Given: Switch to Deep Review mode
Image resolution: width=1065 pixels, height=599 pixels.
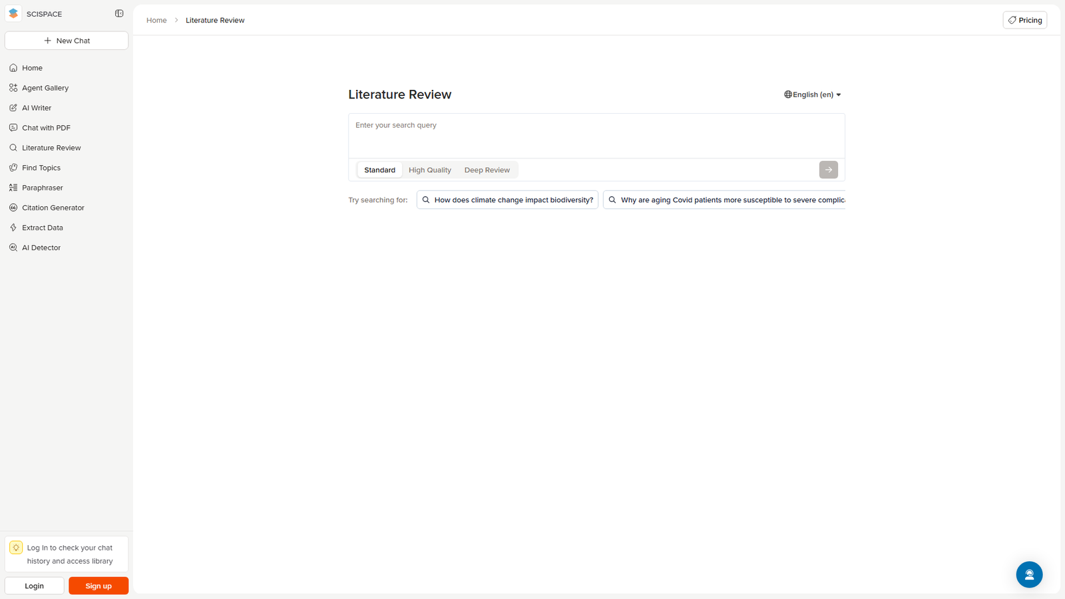Looking at the screenshot, I should click(x=487, y=170).
